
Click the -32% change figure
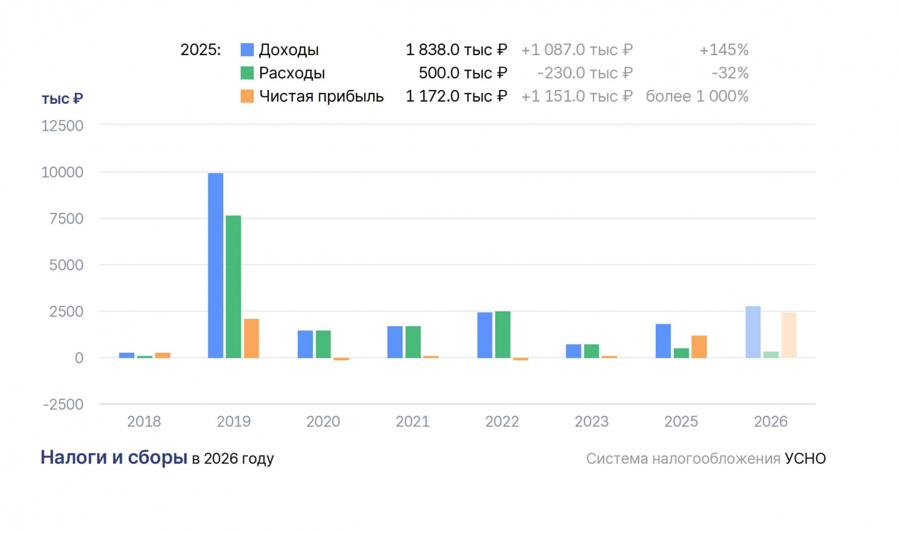point(730,73)
